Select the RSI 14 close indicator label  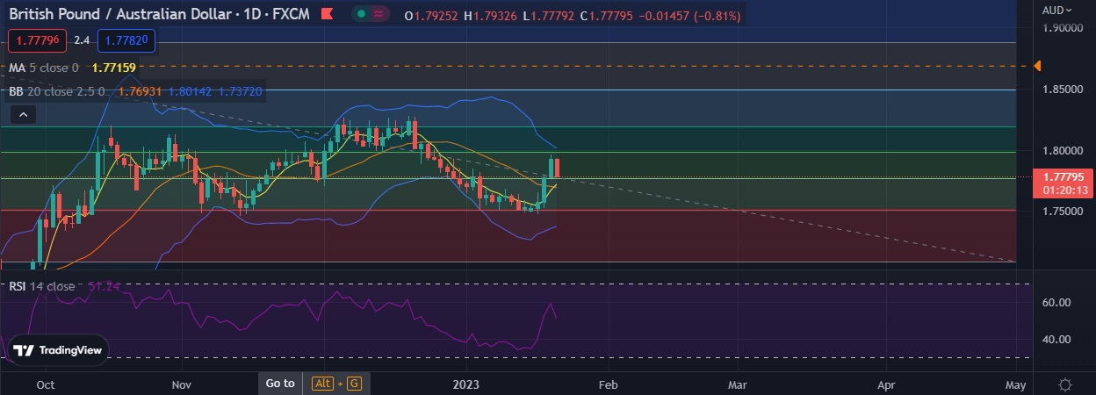coord(42,286)
